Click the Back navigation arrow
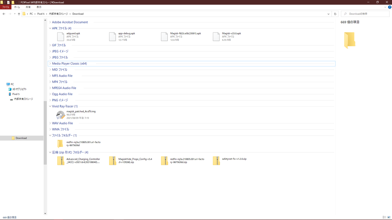Screen dimensions: 392x220 [x=4, y=14]
